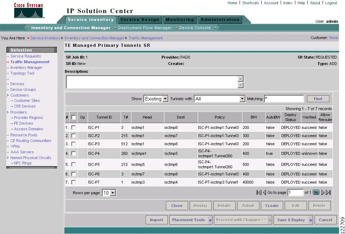
Task: Open Inventory Manager in Selection panel
Action: point(26,67)
